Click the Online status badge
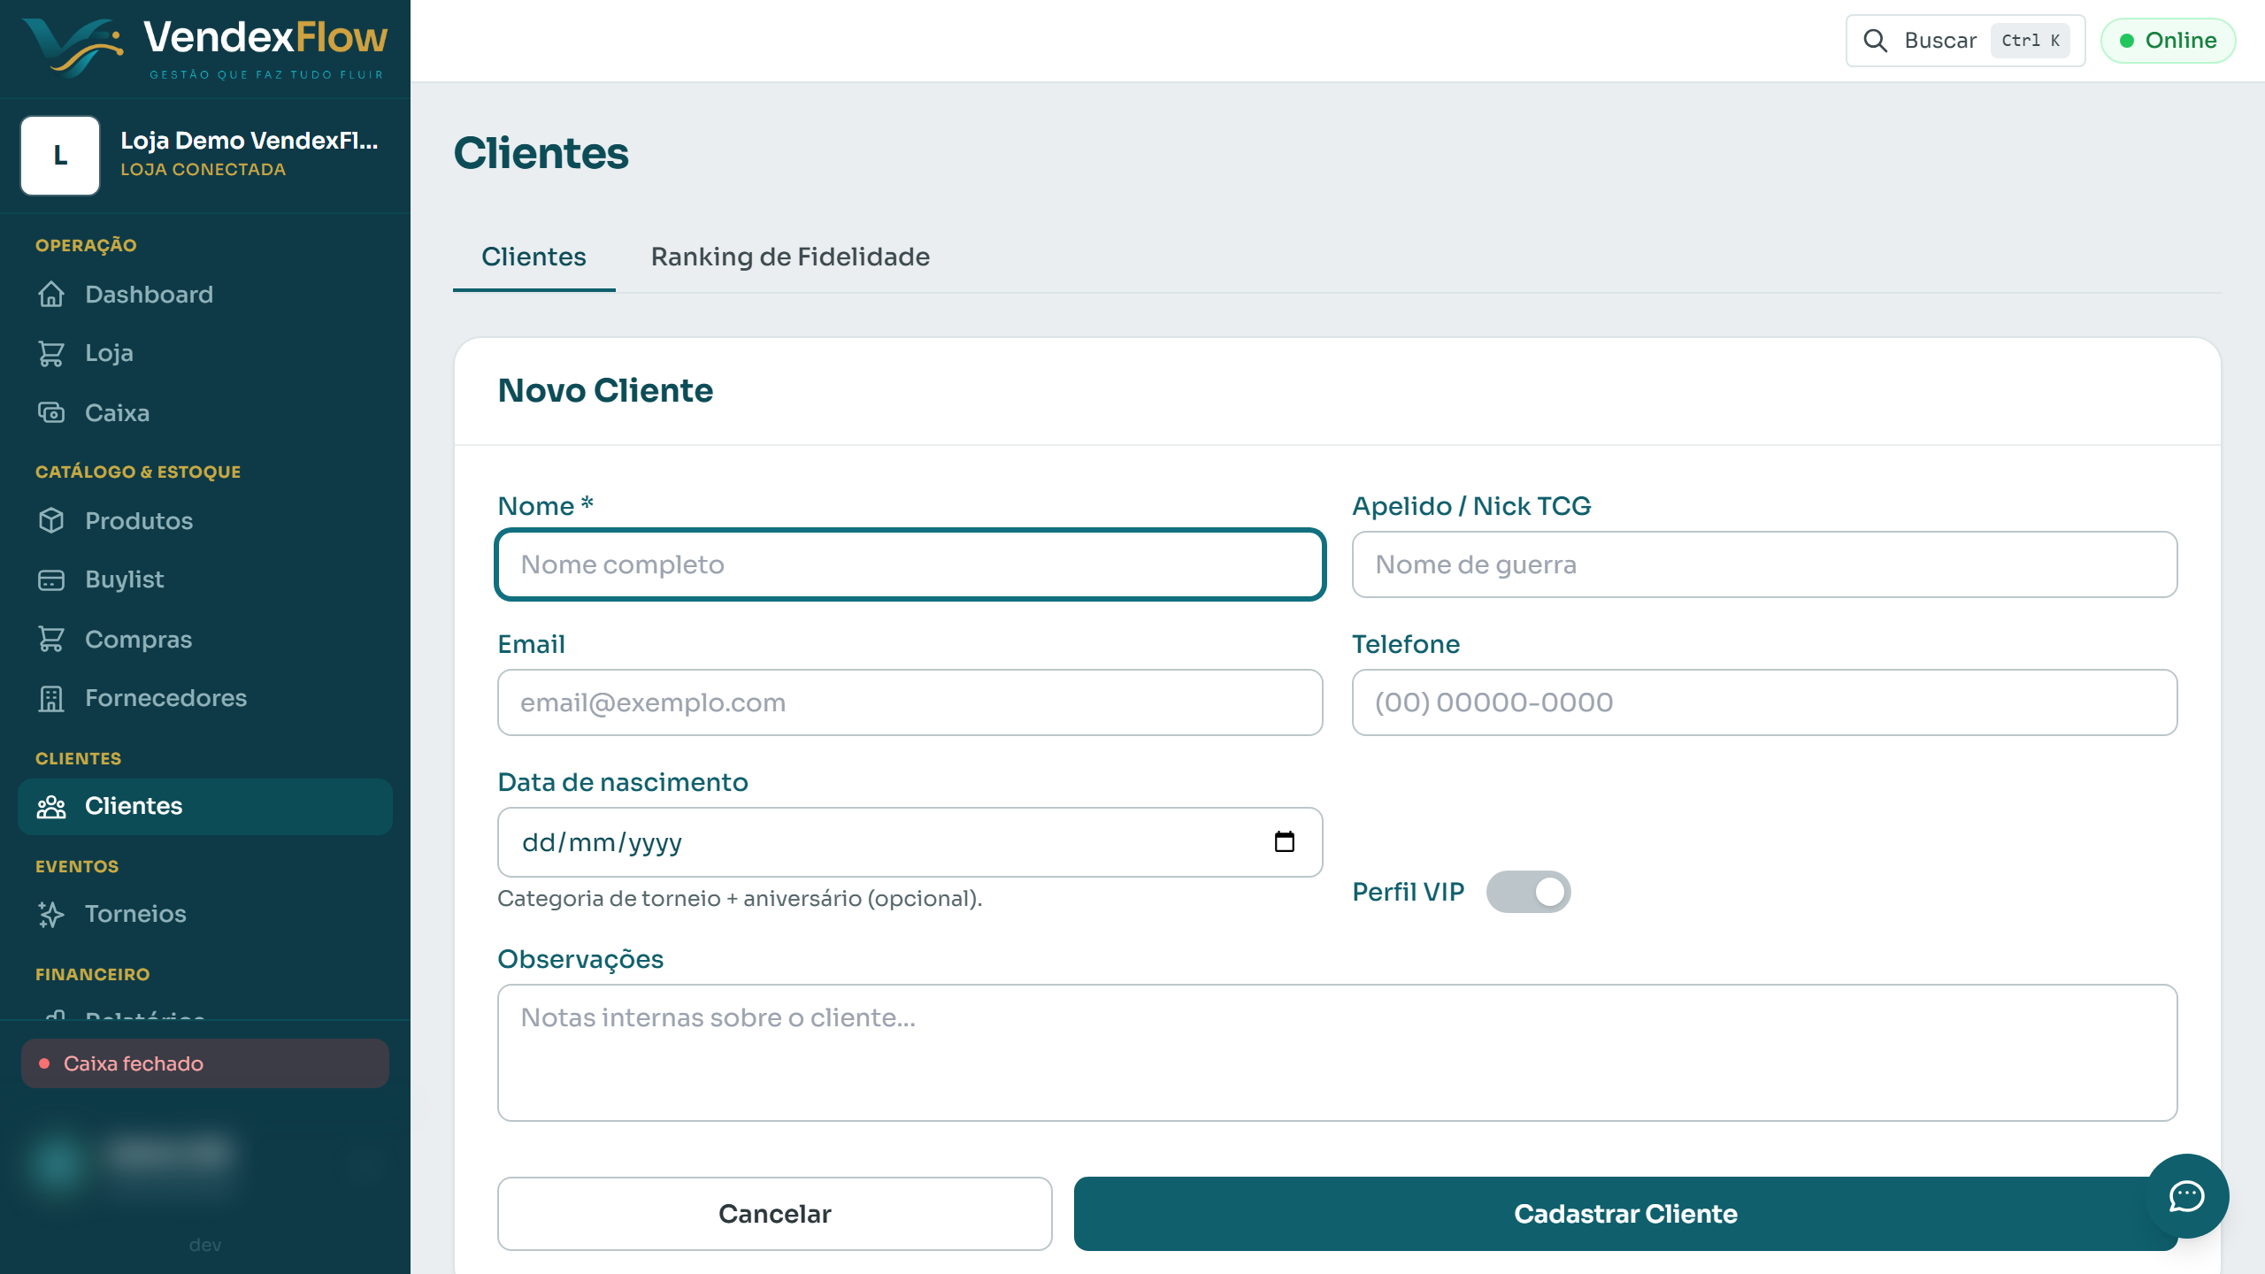The image size is (2265, 1274). [2168, 41]
